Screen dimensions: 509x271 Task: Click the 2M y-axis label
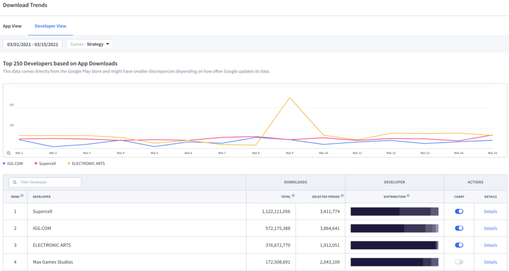11,105
